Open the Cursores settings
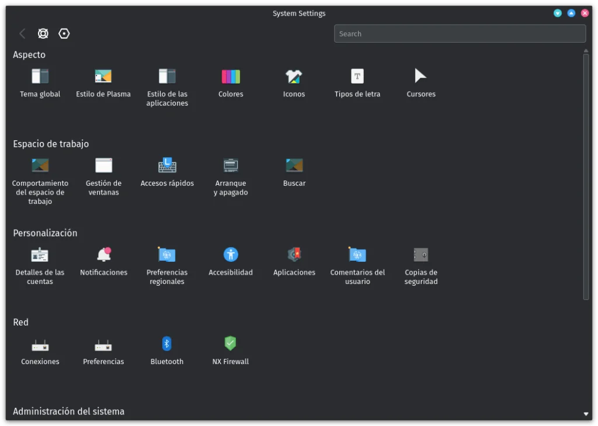The image size is (598, 426). point(420,83)
